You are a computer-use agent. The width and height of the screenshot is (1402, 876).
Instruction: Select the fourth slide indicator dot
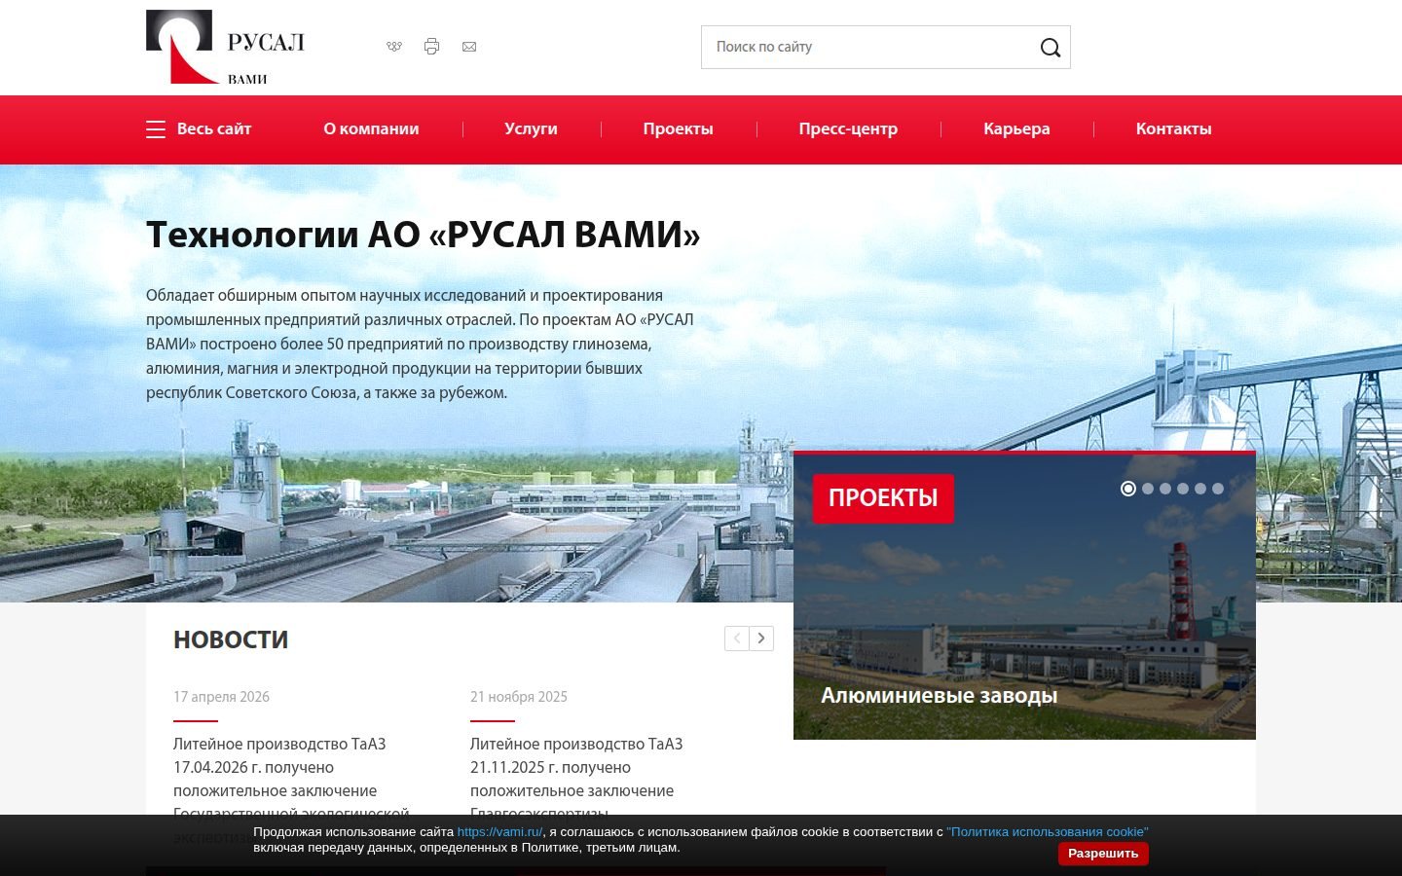tap(1183, 489)
